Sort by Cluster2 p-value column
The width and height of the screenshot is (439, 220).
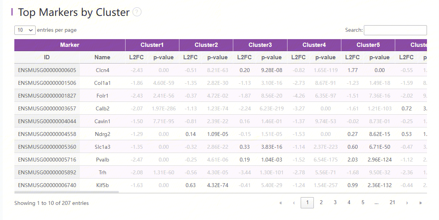pyautogui.click(x=217, y=57)
